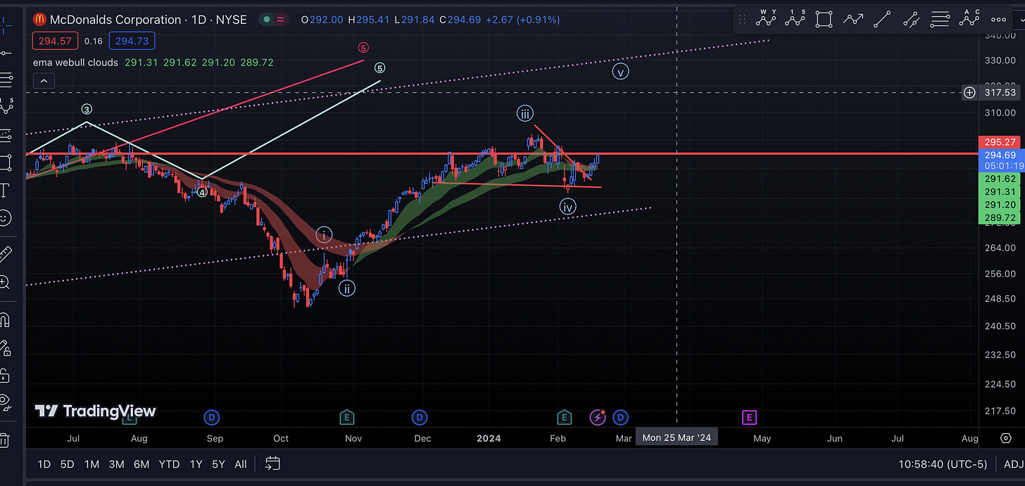The height and width of the screenshot is (486, 1025).
Task: Open the three-dot more options in favorites toolbar
Action: coord(998,20)
